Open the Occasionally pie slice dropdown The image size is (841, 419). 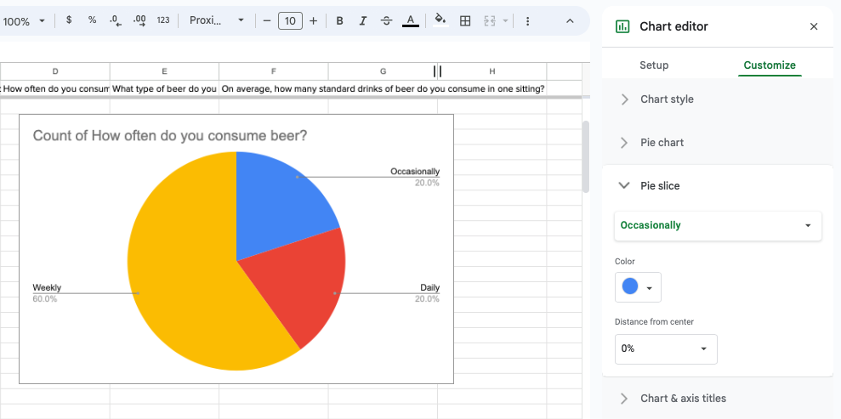pos(718,225)
